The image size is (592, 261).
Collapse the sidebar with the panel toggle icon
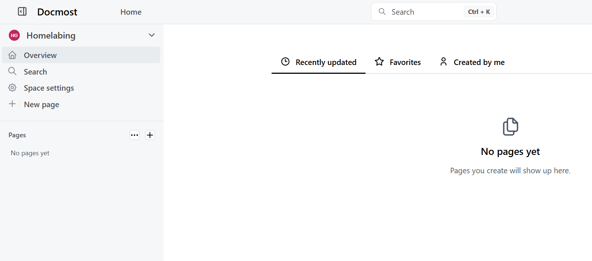point(22,12)
